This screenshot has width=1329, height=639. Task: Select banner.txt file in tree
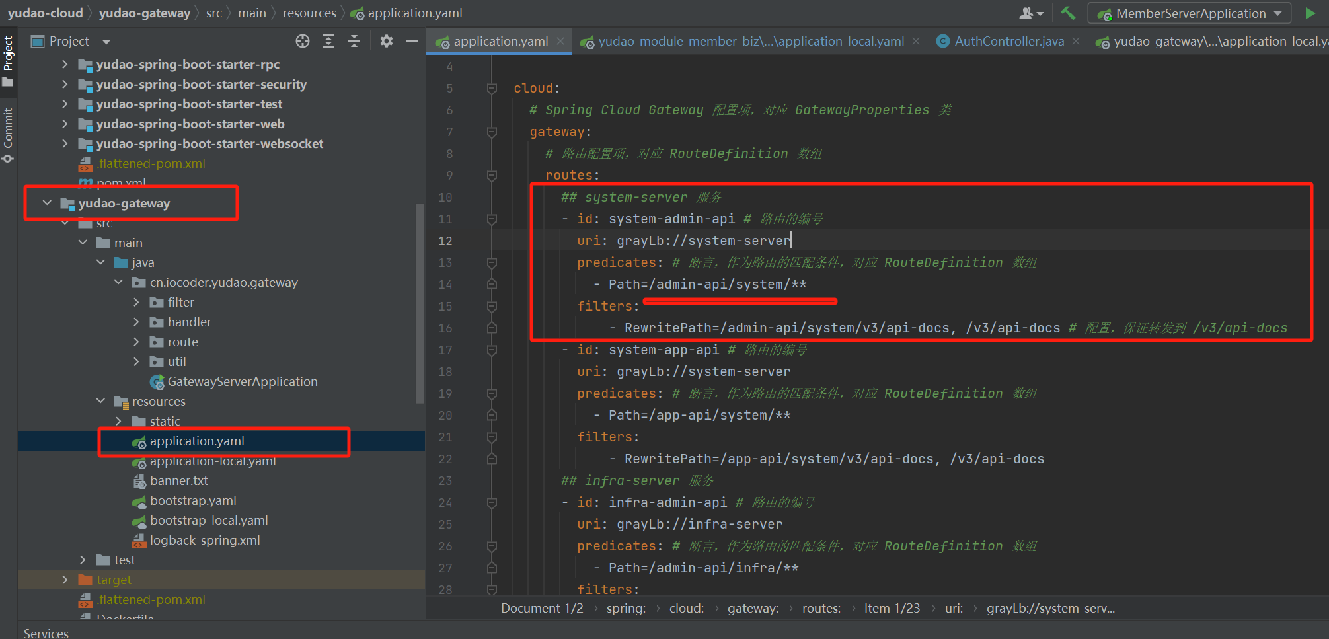[178, 480]
